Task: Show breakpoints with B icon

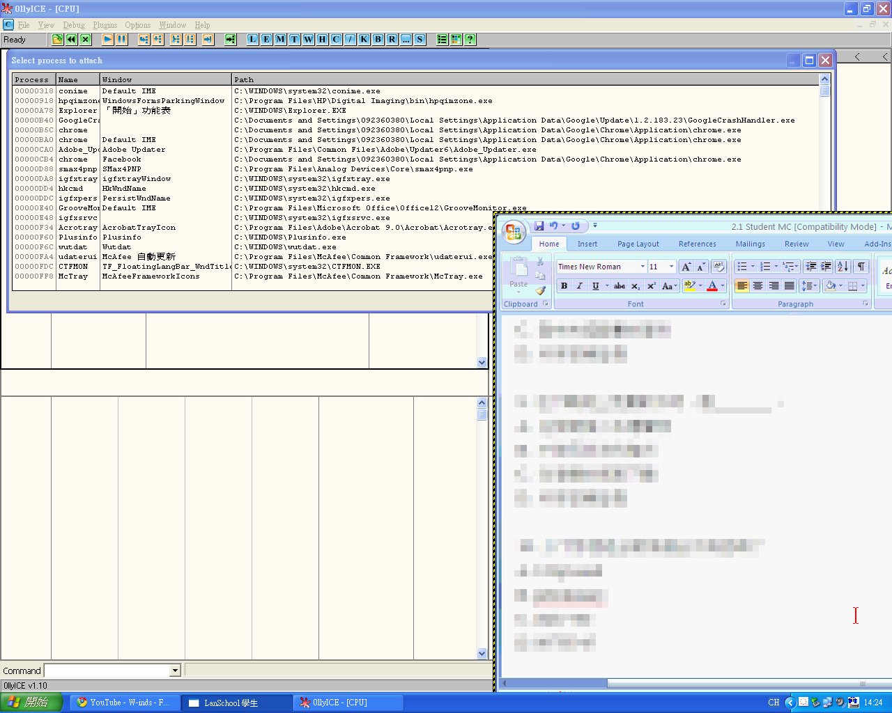Action: point(378,40)
